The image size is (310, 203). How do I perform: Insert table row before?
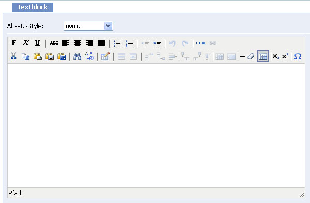click(149, 56)
